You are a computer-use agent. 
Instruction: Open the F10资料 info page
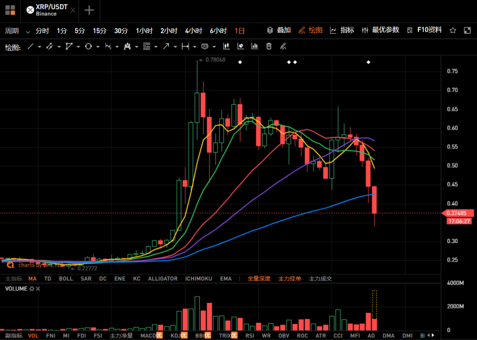[x=425, y=30]
